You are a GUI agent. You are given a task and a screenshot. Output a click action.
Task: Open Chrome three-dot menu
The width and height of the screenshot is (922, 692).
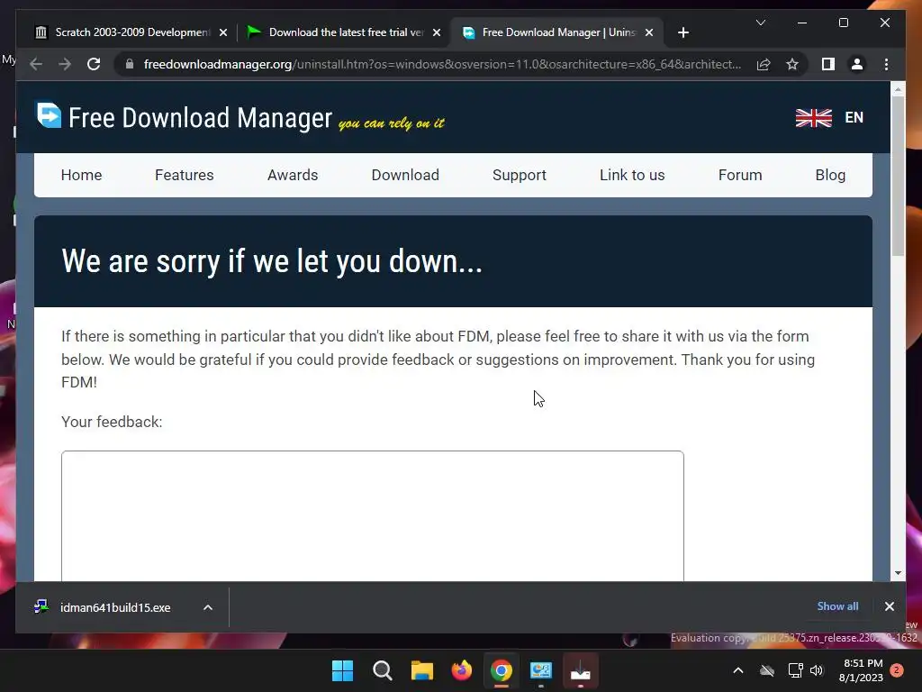tap(886, 64)
